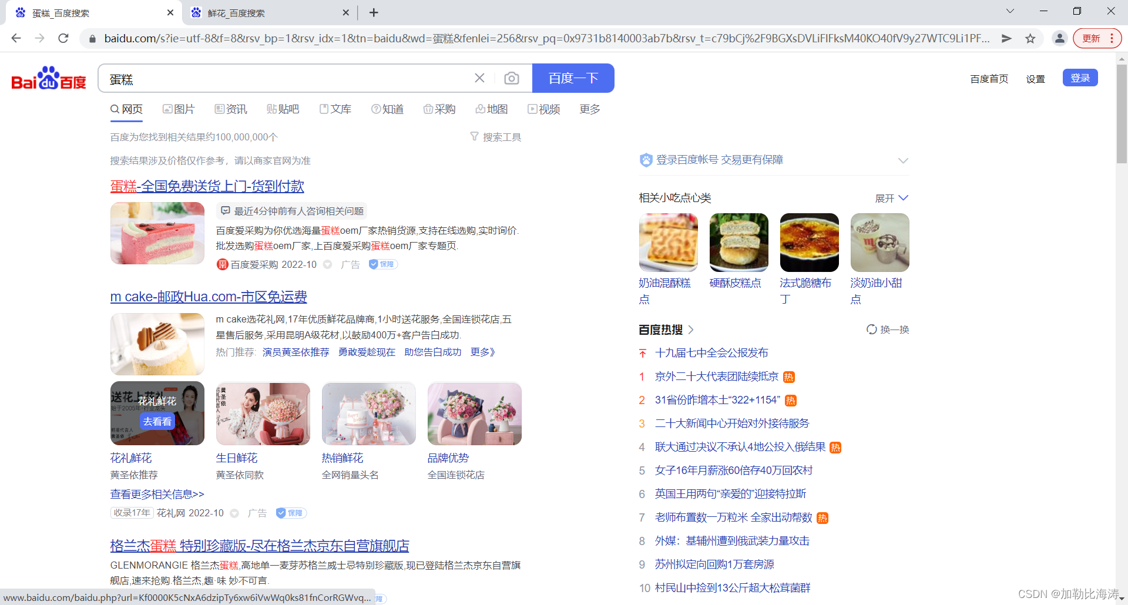The width and height of the screenshot is (1128, 605).
Task: Focus the 蛋糕 search input field
Action: tap(288, 78)
